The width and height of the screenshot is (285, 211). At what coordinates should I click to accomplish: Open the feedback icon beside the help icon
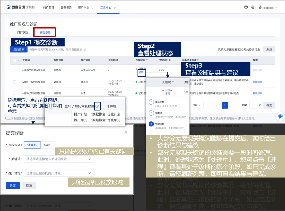coord(253,7)
